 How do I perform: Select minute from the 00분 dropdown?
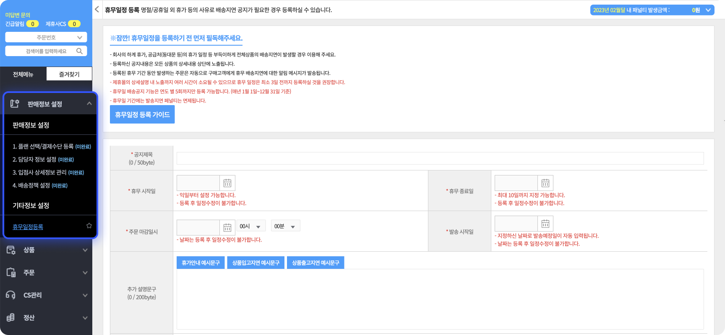[285, 226]
